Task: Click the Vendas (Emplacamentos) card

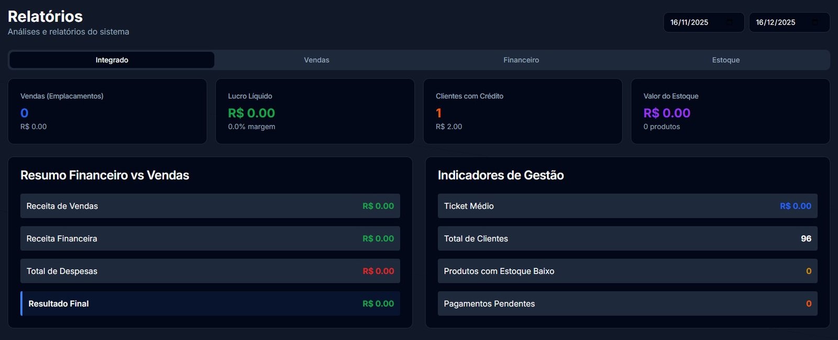Action: pos(107,111)
